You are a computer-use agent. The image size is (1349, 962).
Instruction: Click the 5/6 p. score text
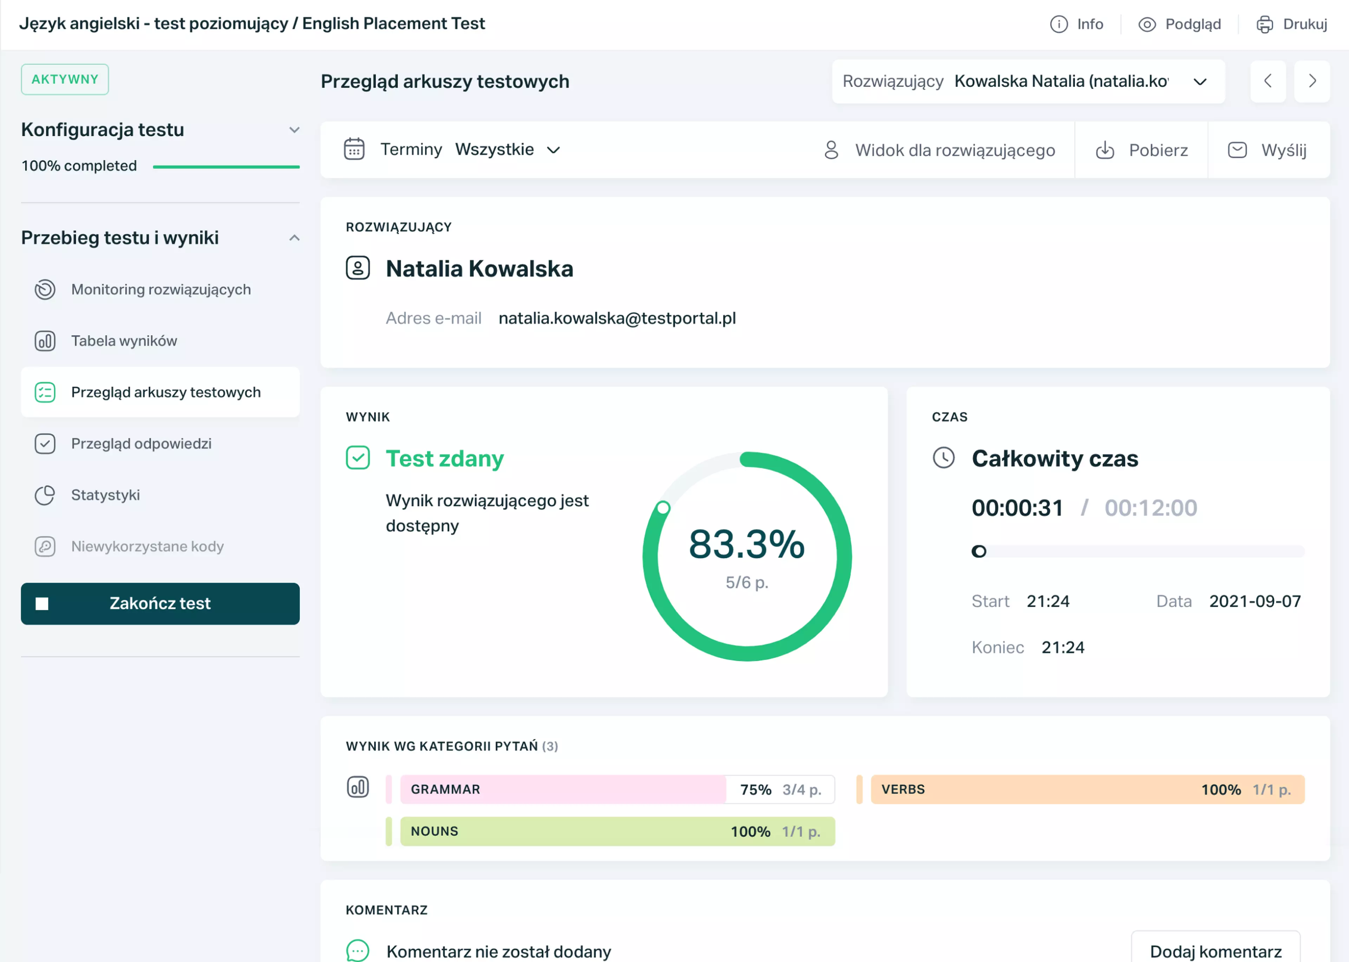(747, 583)
